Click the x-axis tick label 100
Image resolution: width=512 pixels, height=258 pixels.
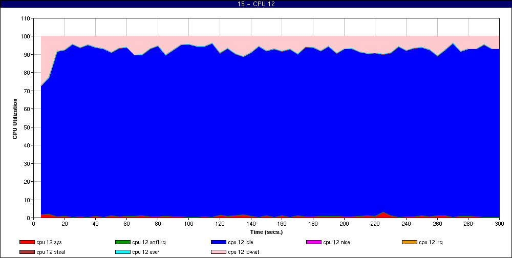(x=189, y=224)
